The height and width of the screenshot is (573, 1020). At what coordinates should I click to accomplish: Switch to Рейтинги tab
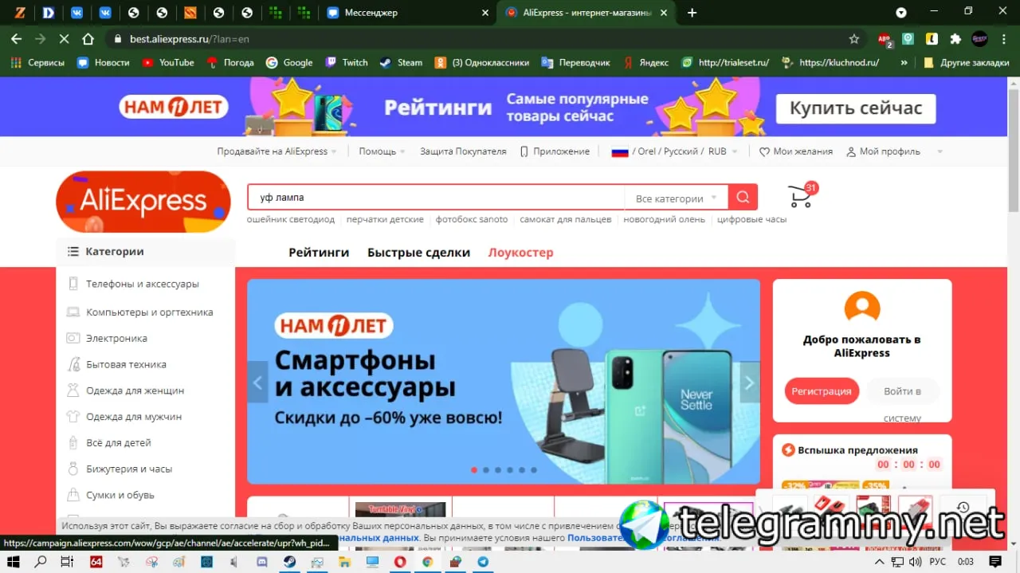coord(319,253)
